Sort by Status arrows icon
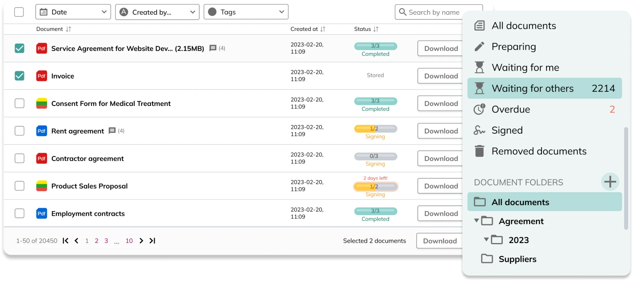The image size is (633, 281). point(376,29)
